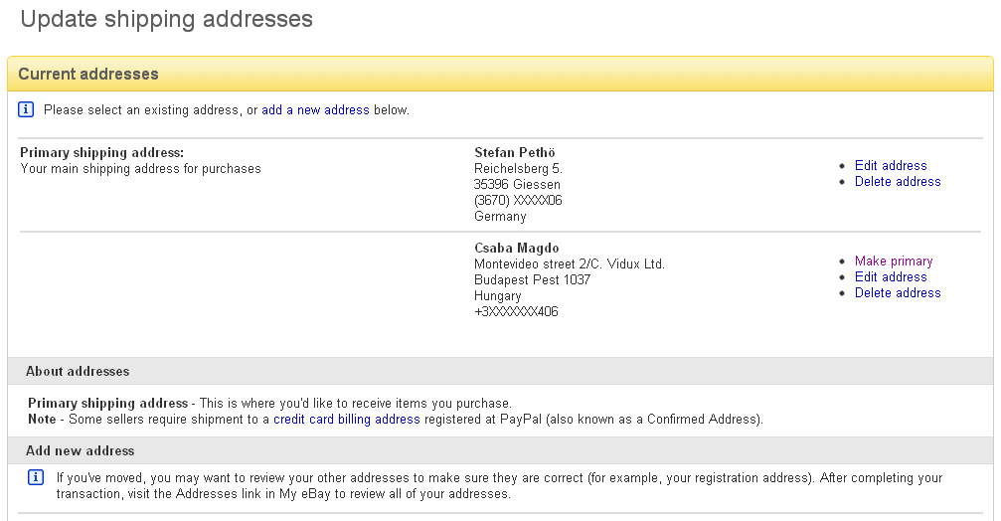Click the "Reichelsberg 5." street line
This screenshot has width=1001, height=521.
[518, 169]
